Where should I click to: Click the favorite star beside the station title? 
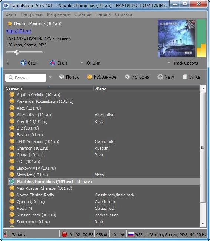click(x=10, y=23)
